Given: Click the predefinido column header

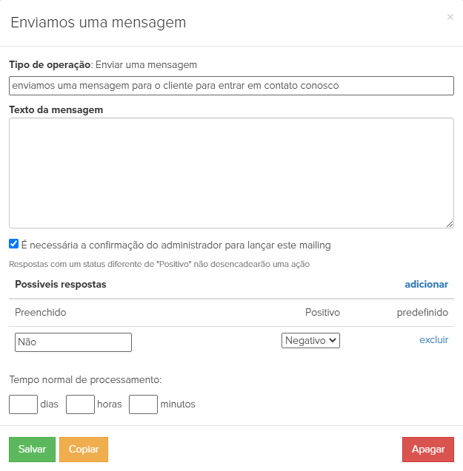Looking at the screenshot, I should coord(422,313).
